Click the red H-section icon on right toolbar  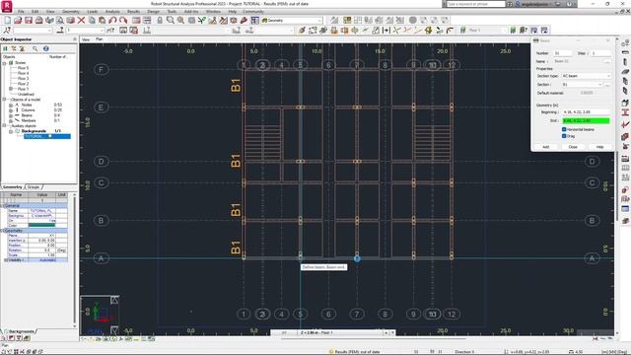coord(625,112)
